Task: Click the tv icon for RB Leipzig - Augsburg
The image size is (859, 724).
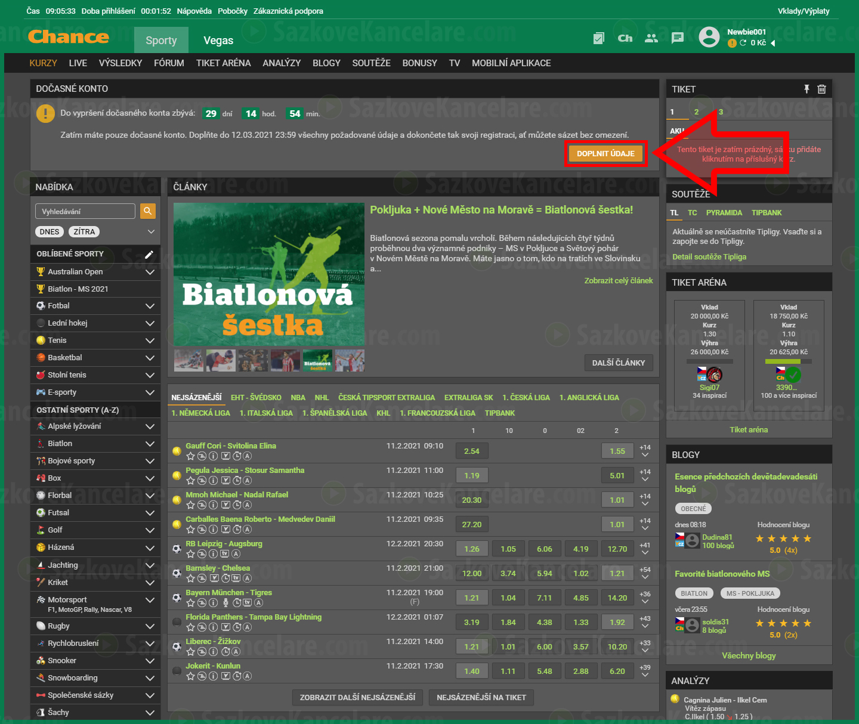Action: tap(225, 554)
